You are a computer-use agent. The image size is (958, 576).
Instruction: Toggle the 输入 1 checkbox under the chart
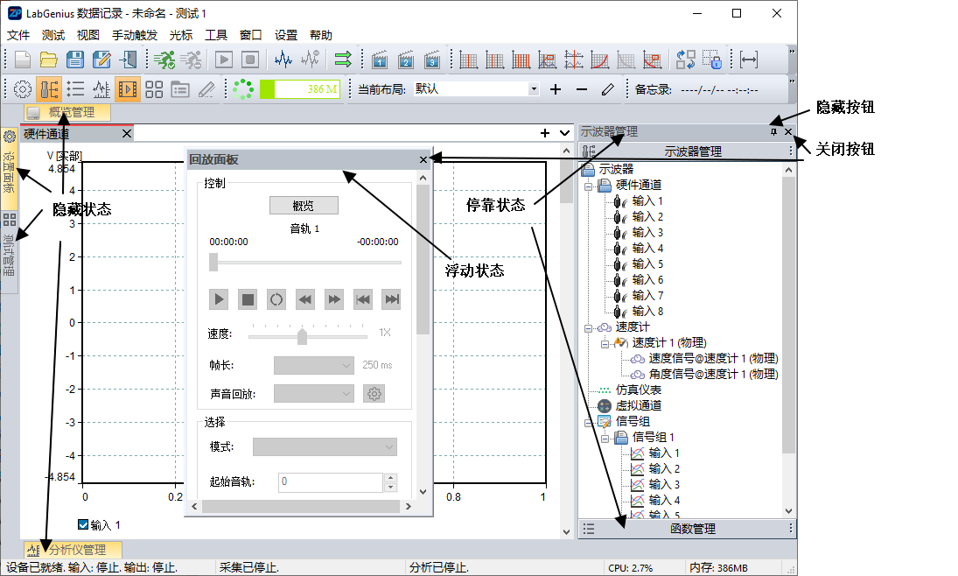tap(83, 524)
